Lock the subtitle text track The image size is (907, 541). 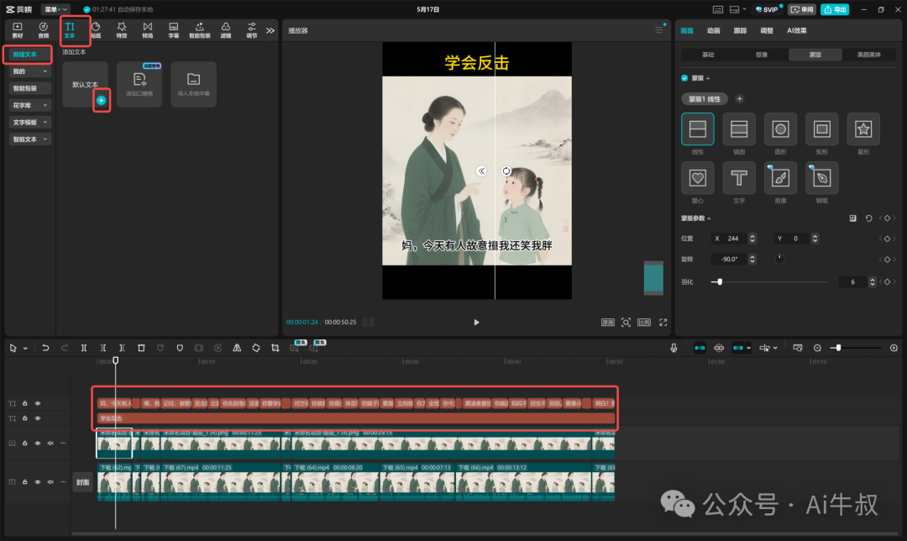pyautogui.click(x=25, y=403)
